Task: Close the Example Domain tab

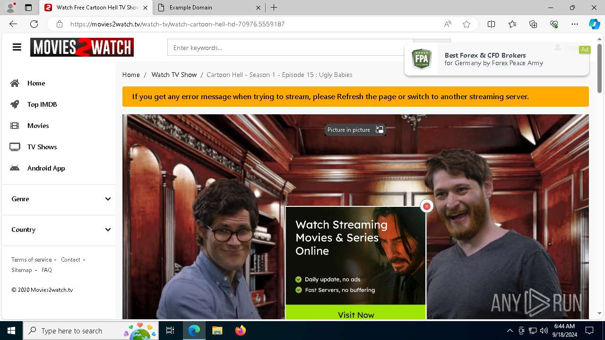Action: (x=258, y=8)
